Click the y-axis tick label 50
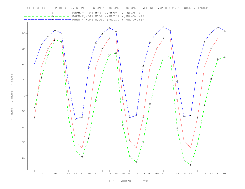This screenshot has height=189, width=245. tap(24, 158)
